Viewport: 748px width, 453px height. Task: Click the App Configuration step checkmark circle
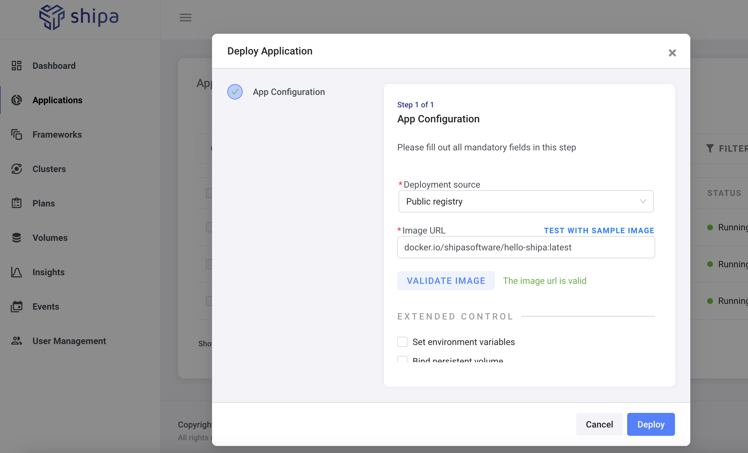pos(235,92)
